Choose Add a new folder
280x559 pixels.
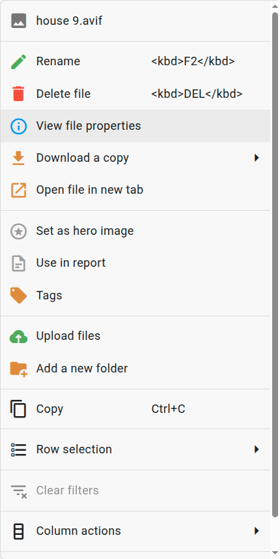[x=135, y=369]
